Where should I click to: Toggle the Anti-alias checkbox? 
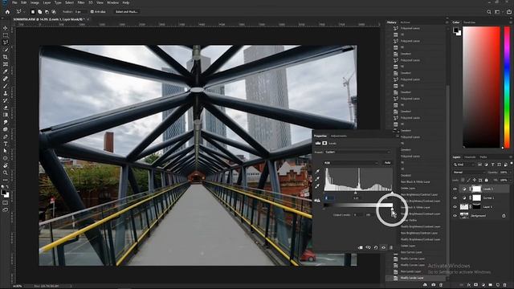tap(92, 12)
